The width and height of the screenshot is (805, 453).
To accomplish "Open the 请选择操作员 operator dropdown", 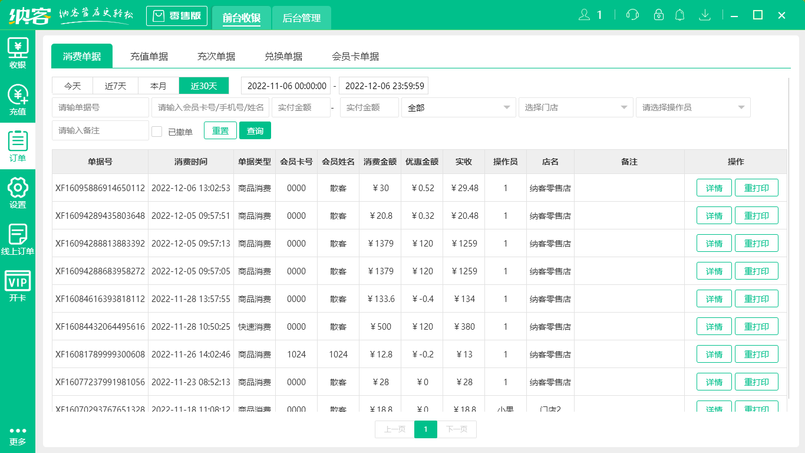I will 693,107.
